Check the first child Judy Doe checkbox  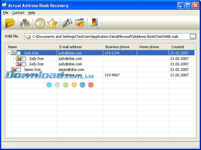(x=24, y=59)
